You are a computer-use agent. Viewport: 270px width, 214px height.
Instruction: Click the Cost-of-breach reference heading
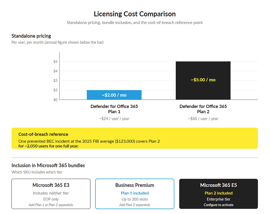(x=43, y=134)
